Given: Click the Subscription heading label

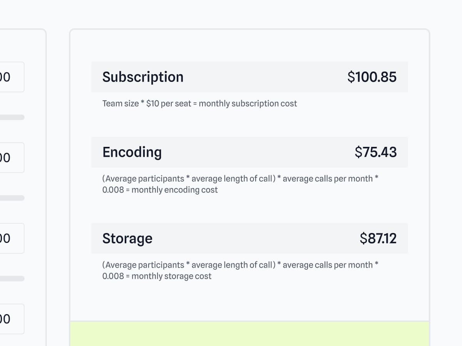Looking at the screenshot, I should pos(143,77).
